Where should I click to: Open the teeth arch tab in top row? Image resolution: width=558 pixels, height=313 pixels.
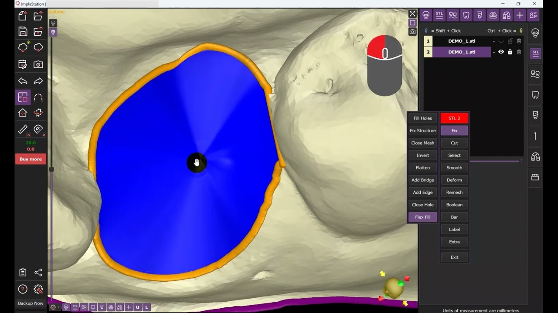point(453,15)
